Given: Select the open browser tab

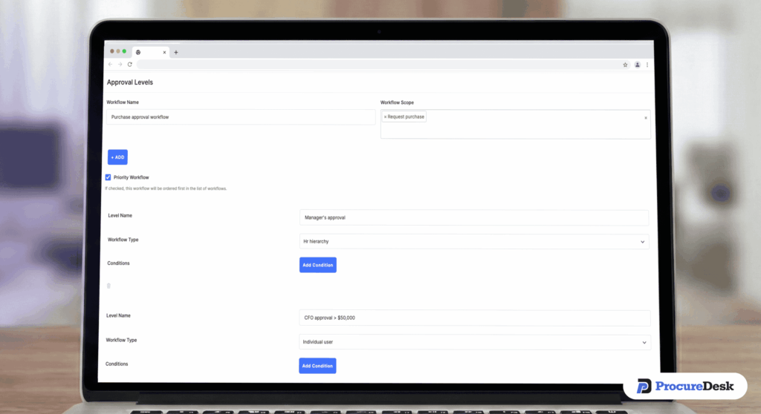Looking at the screenshot, I should click(150, 52).
